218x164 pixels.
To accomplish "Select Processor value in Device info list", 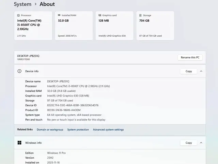I will 78,86.
